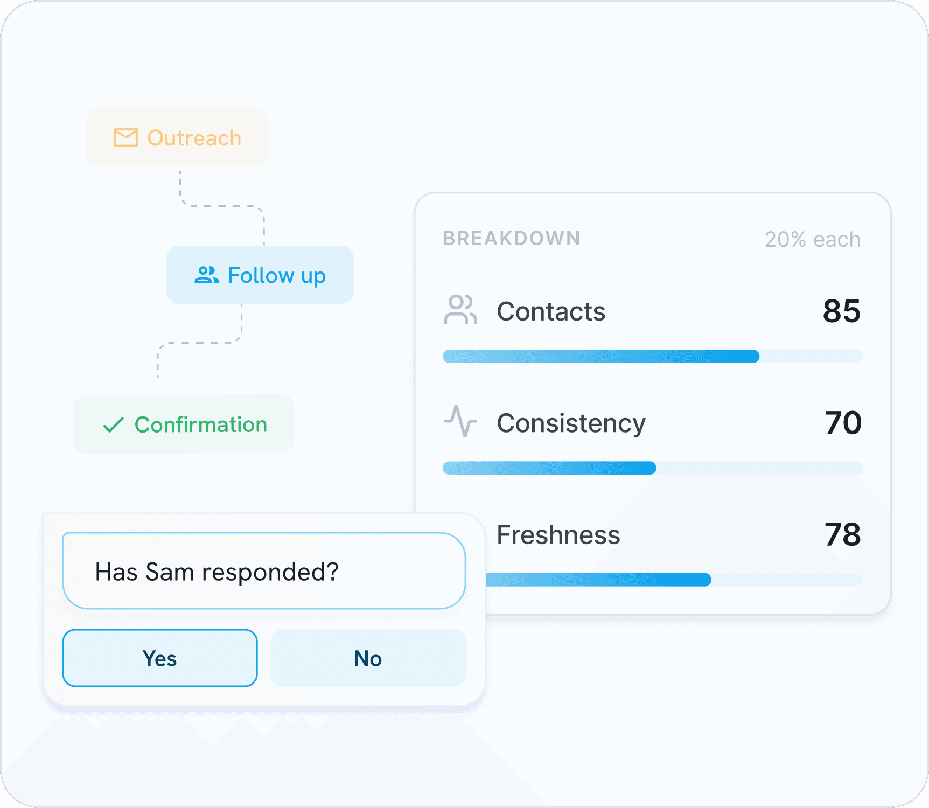
Task: Choose the No button
Action: pos(368,658)
